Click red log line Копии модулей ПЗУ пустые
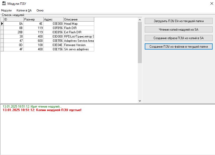The width and height of the screenshot is (215, 155). coord(42,110)
